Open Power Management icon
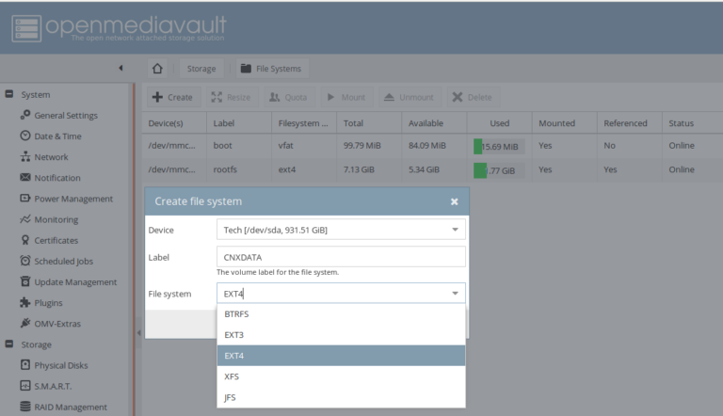 tap(25, 199)
